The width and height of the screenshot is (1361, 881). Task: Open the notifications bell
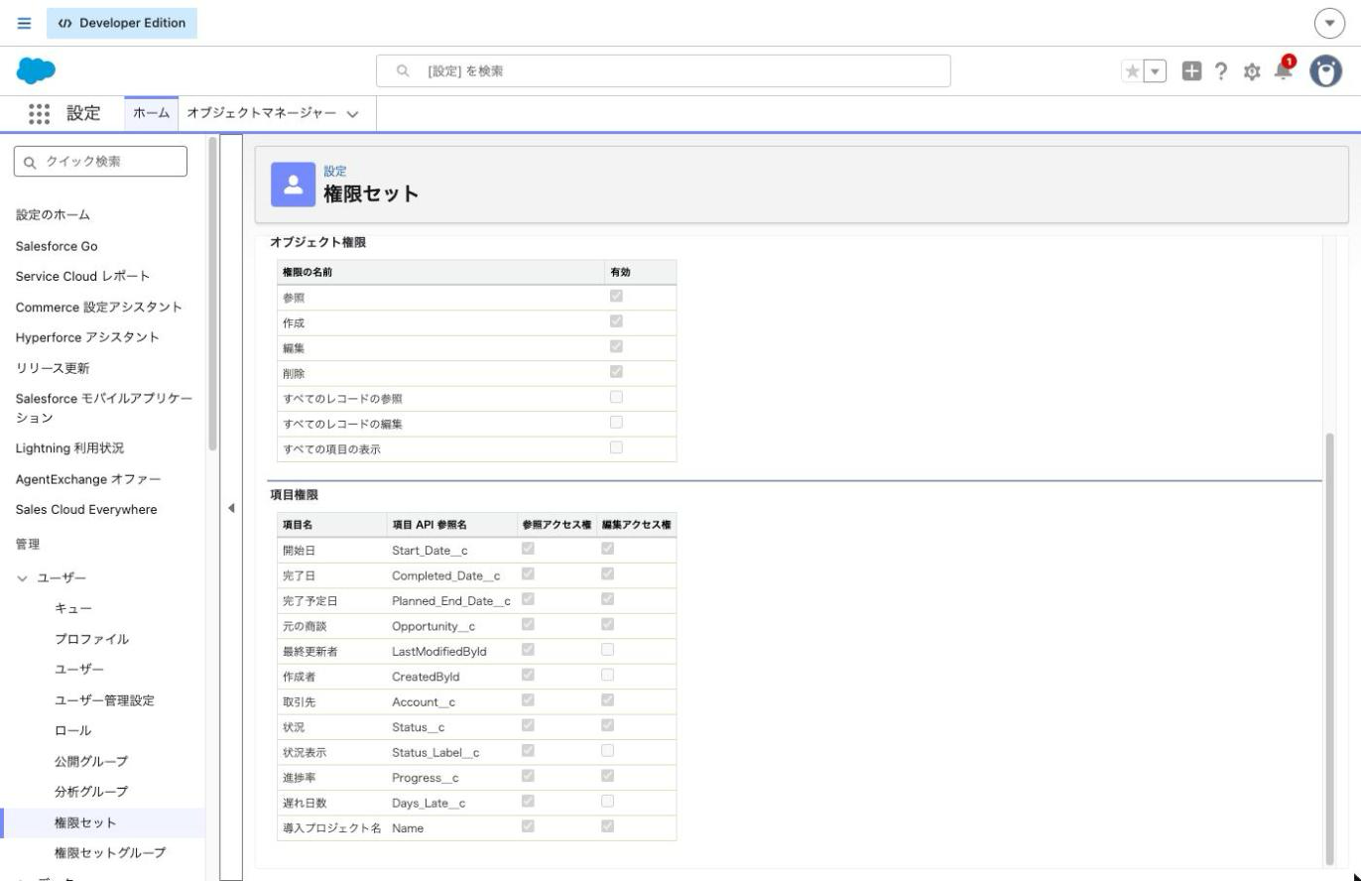click(x=1284, y=69)
